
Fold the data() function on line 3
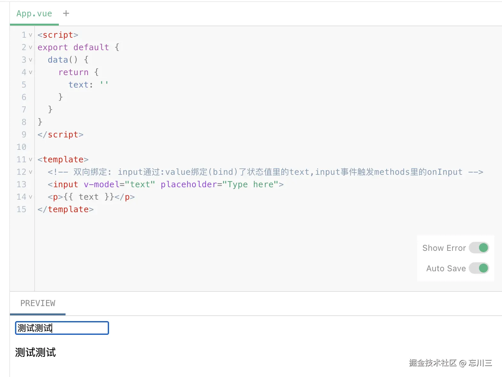pos(30,60)
